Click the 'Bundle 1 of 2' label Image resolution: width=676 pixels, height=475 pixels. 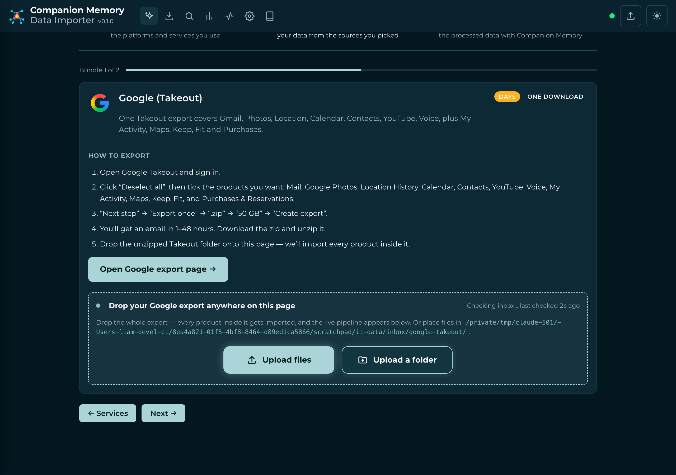click(x=99, y=70)
